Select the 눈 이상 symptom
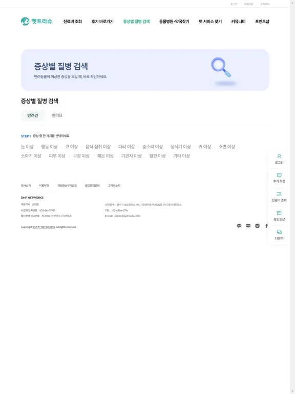This screenshot has height=394, width=295. [x=27, y=147]
